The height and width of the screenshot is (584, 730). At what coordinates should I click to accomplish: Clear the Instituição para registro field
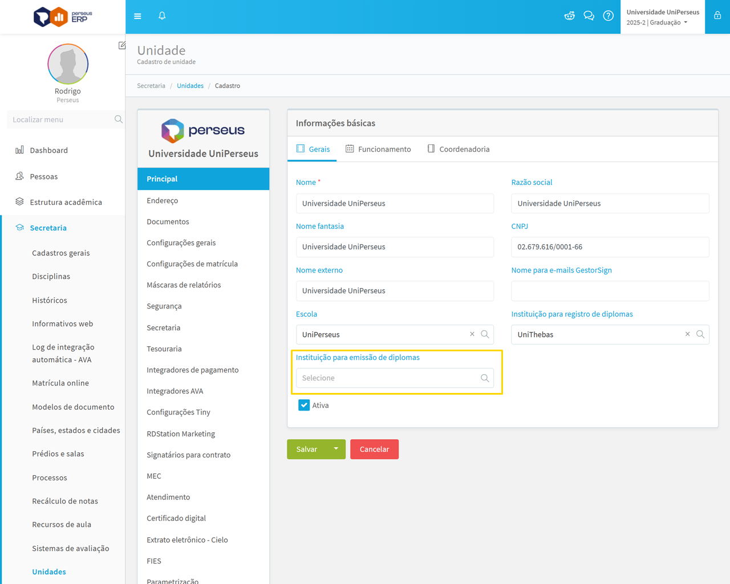click(x=687, y=334)
